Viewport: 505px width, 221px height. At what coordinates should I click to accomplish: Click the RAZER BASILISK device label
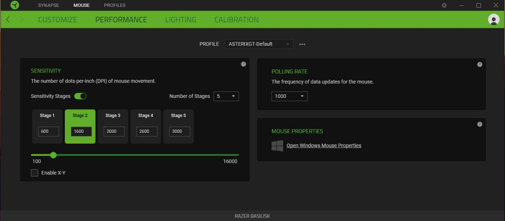(x=252, y=216)
